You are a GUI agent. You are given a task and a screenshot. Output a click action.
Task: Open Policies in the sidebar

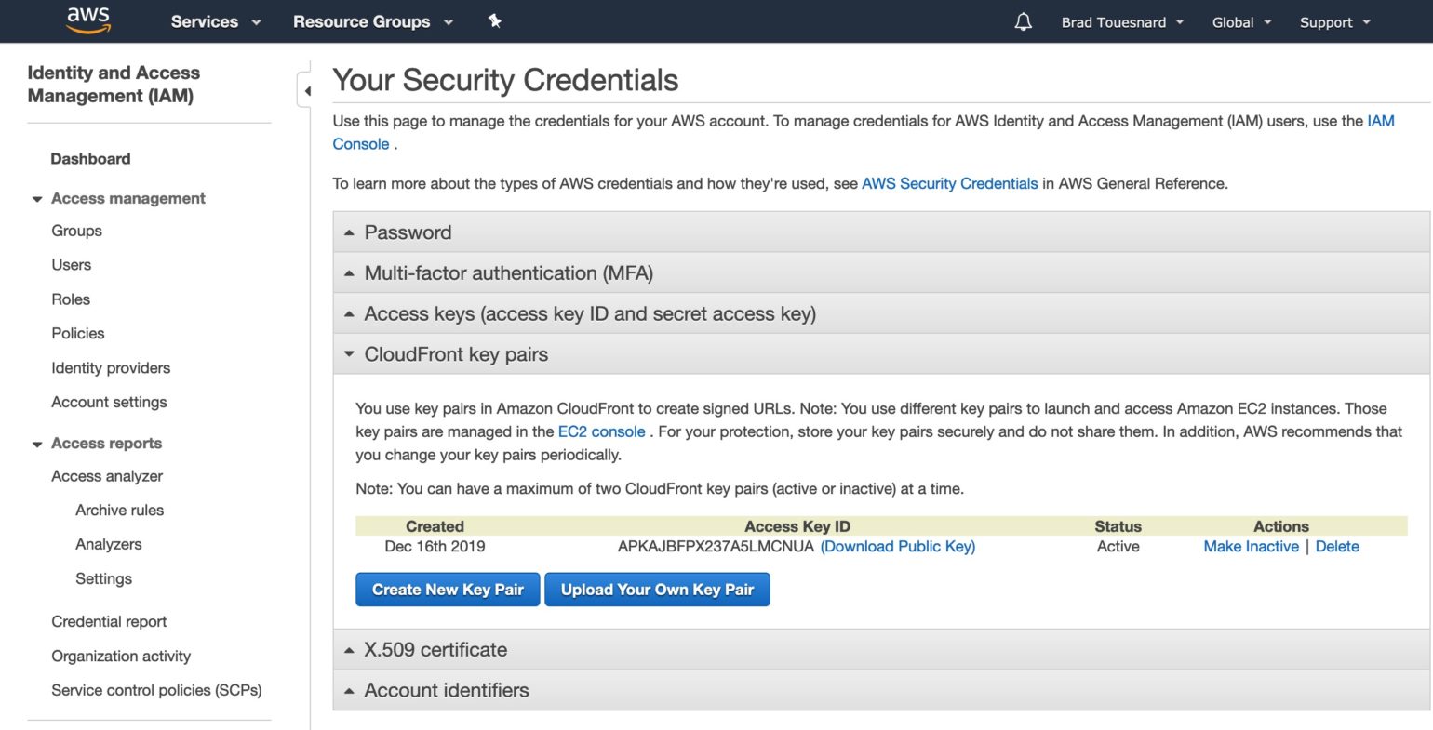[x=77, y=333]
